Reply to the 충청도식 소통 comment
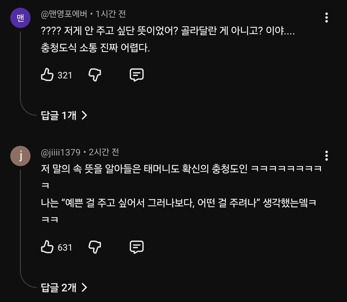This screenshot has height=302, width=347. point(137,75)
